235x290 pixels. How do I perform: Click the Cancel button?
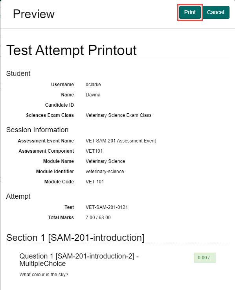(215, 12)
